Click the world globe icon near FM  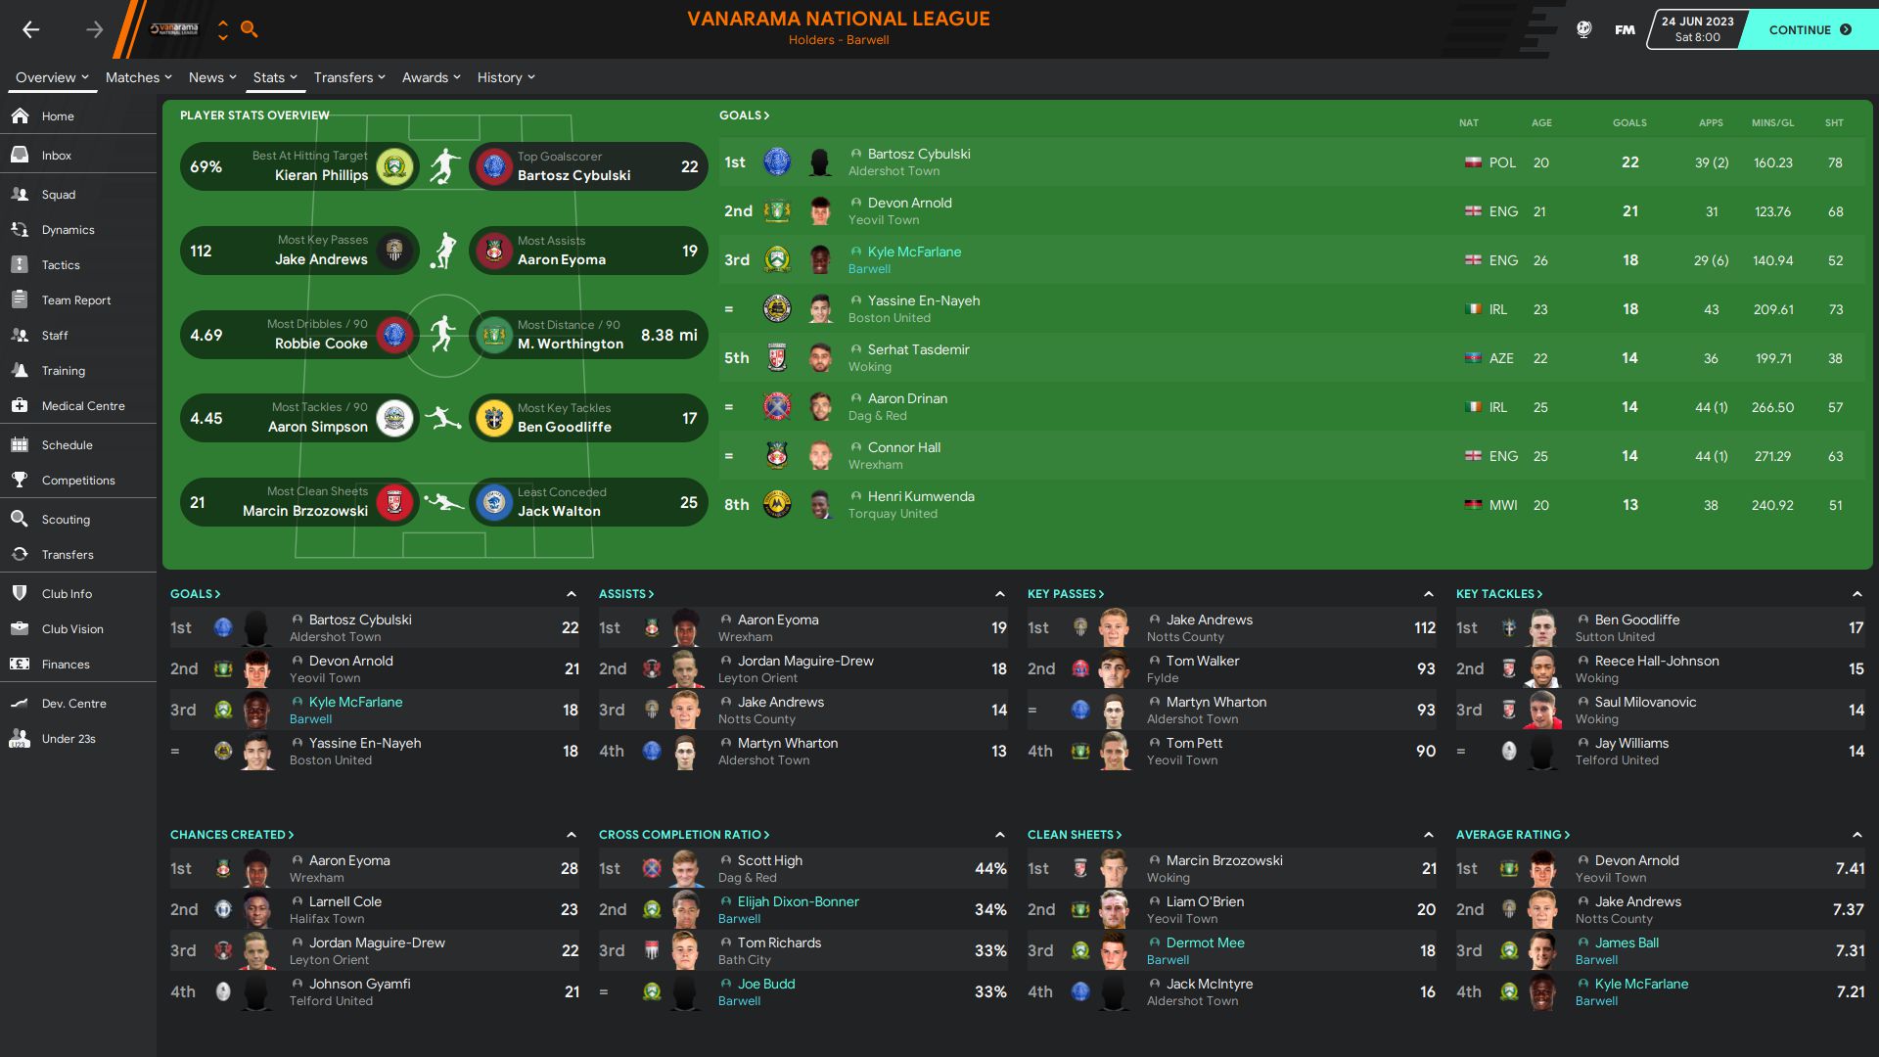1583,29
